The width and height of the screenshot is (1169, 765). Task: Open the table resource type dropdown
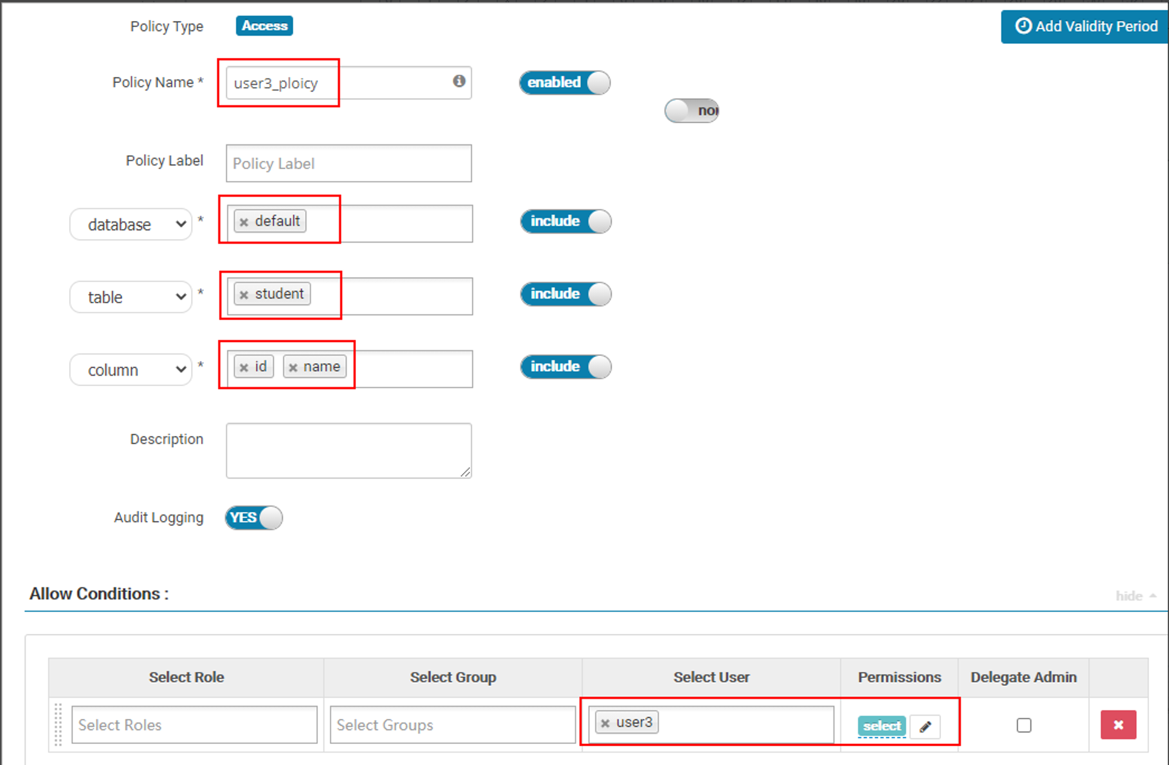click(131, 297)
